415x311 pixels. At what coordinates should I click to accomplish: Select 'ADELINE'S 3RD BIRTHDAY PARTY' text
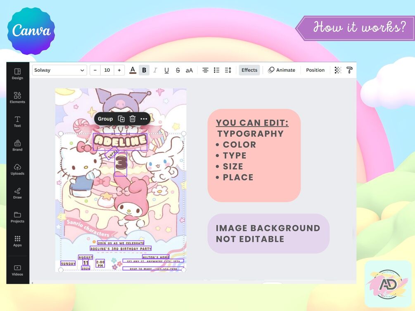(x=121, y=249)
